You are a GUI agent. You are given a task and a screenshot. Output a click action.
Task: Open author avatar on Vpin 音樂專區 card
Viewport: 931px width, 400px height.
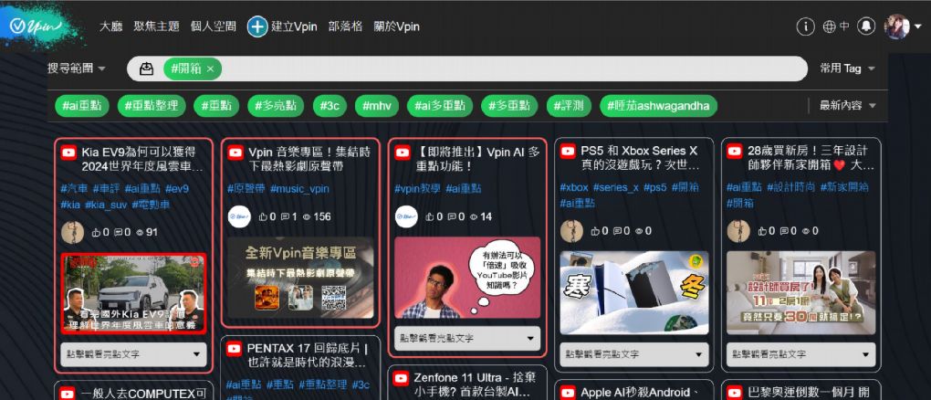[239, 217]
